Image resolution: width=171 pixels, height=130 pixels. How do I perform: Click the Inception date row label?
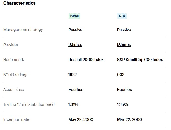(16, 119)
